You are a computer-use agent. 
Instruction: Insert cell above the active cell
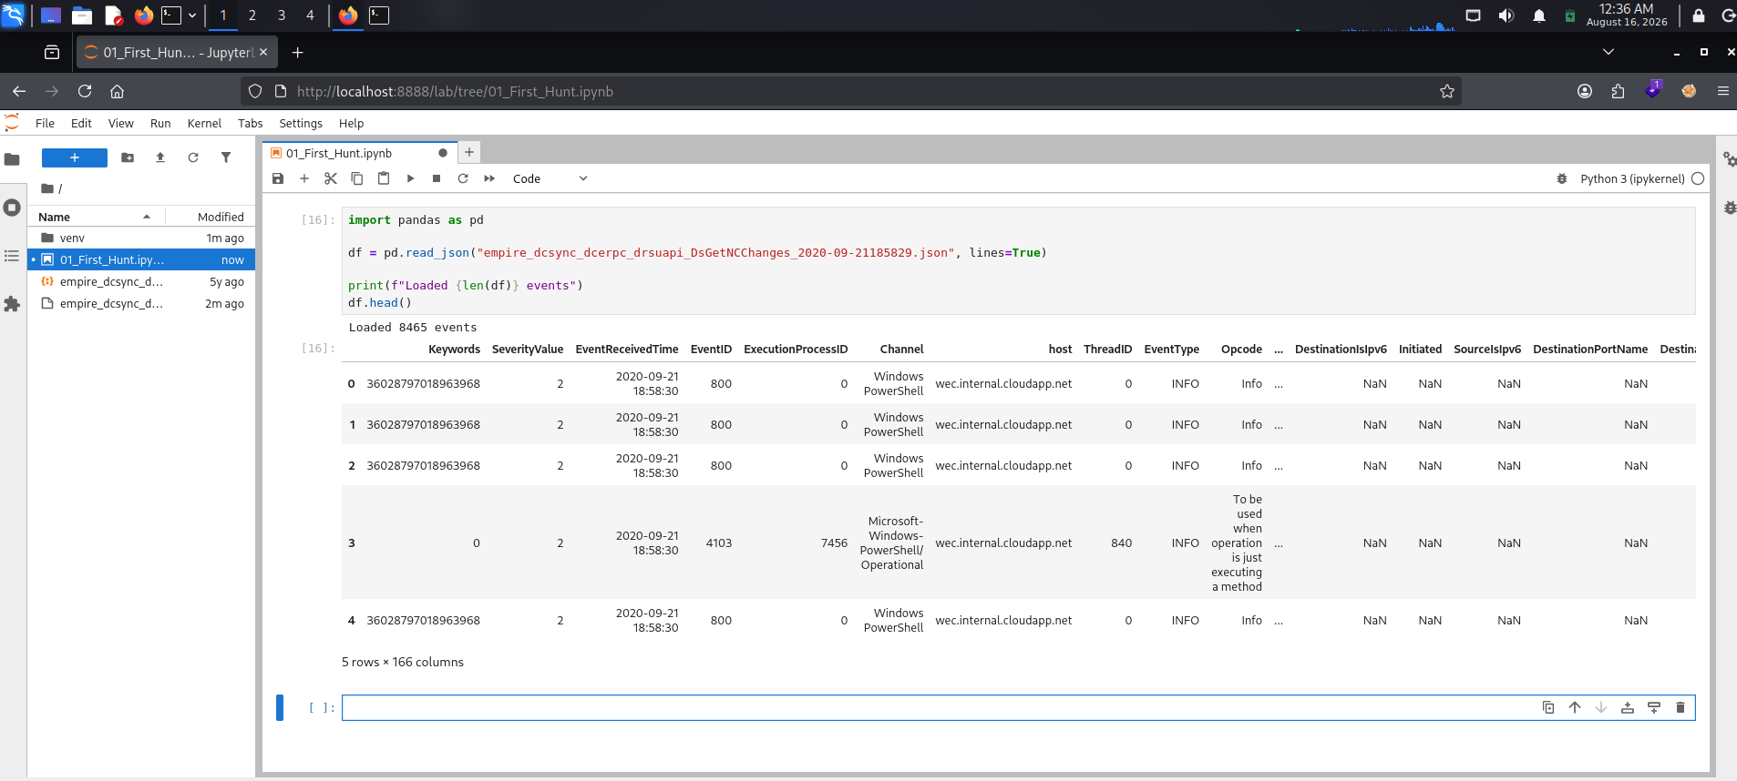point(1628,707)
